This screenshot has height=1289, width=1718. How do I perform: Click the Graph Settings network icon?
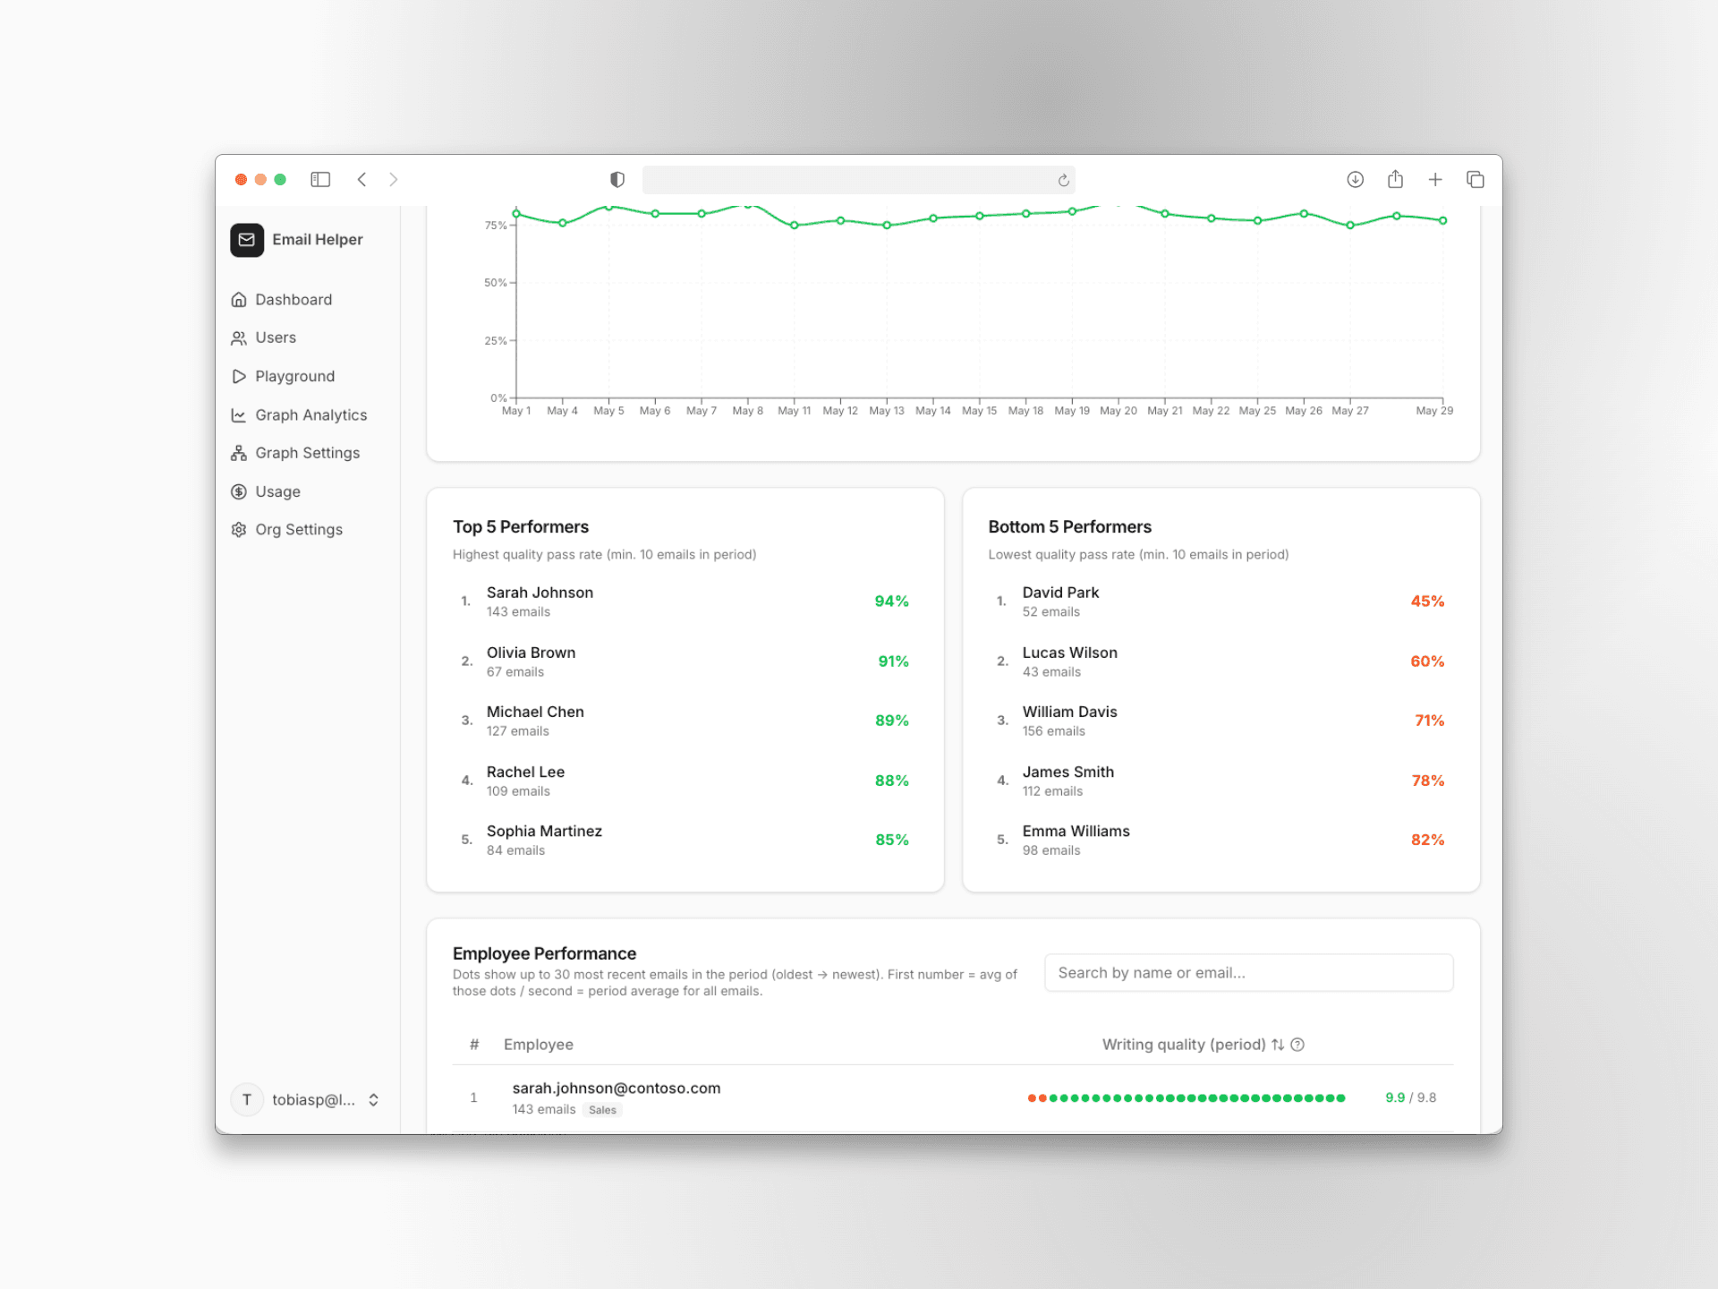(x=239, y=453)
